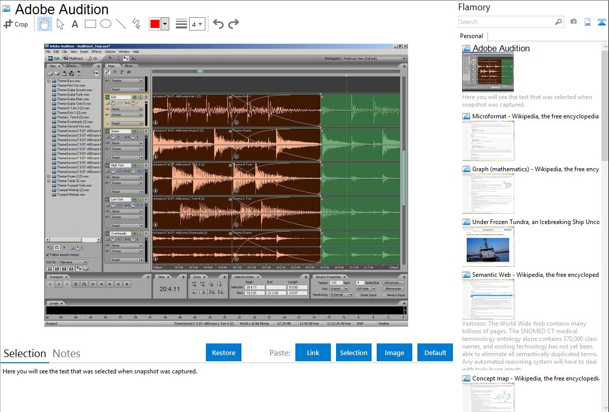Click the blue upward arrow icon
609x412 pixels.
tap(601, 22)
